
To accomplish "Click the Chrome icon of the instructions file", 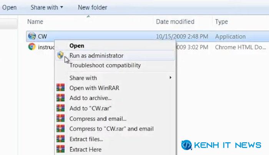I will tap(32, 47).
